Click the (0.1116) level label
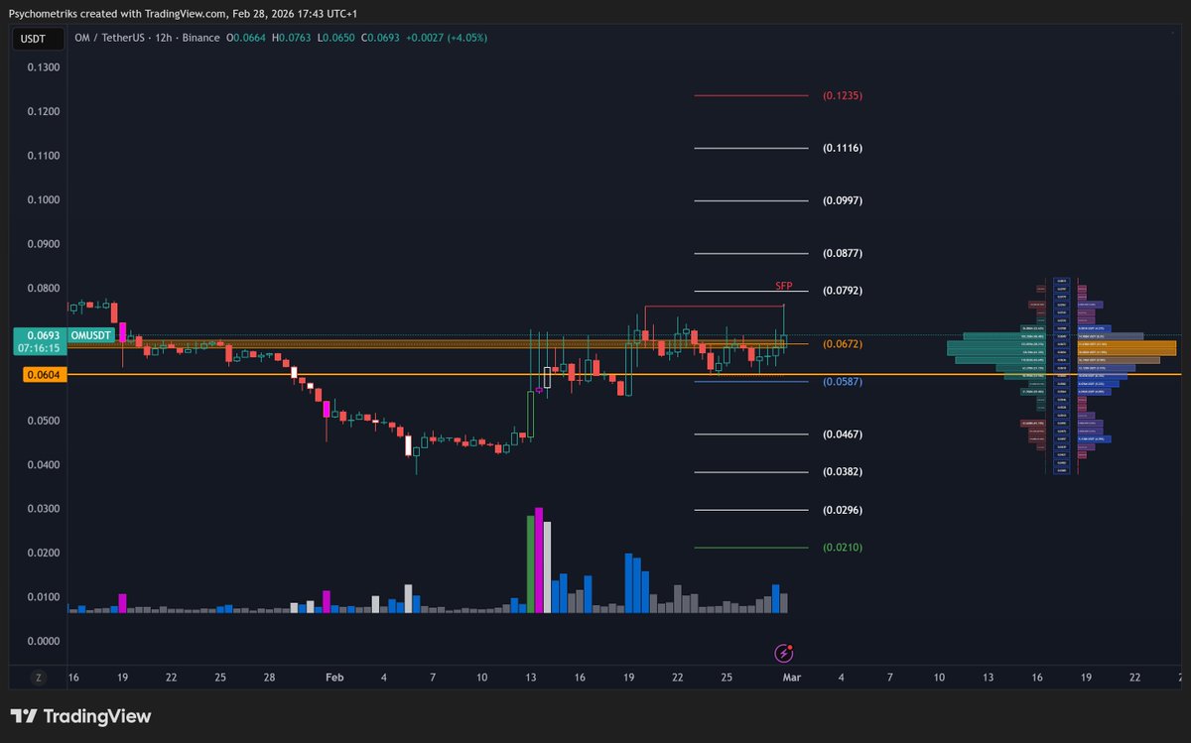The width and height of the screenshot is (1191, 743). pos(843,148)
